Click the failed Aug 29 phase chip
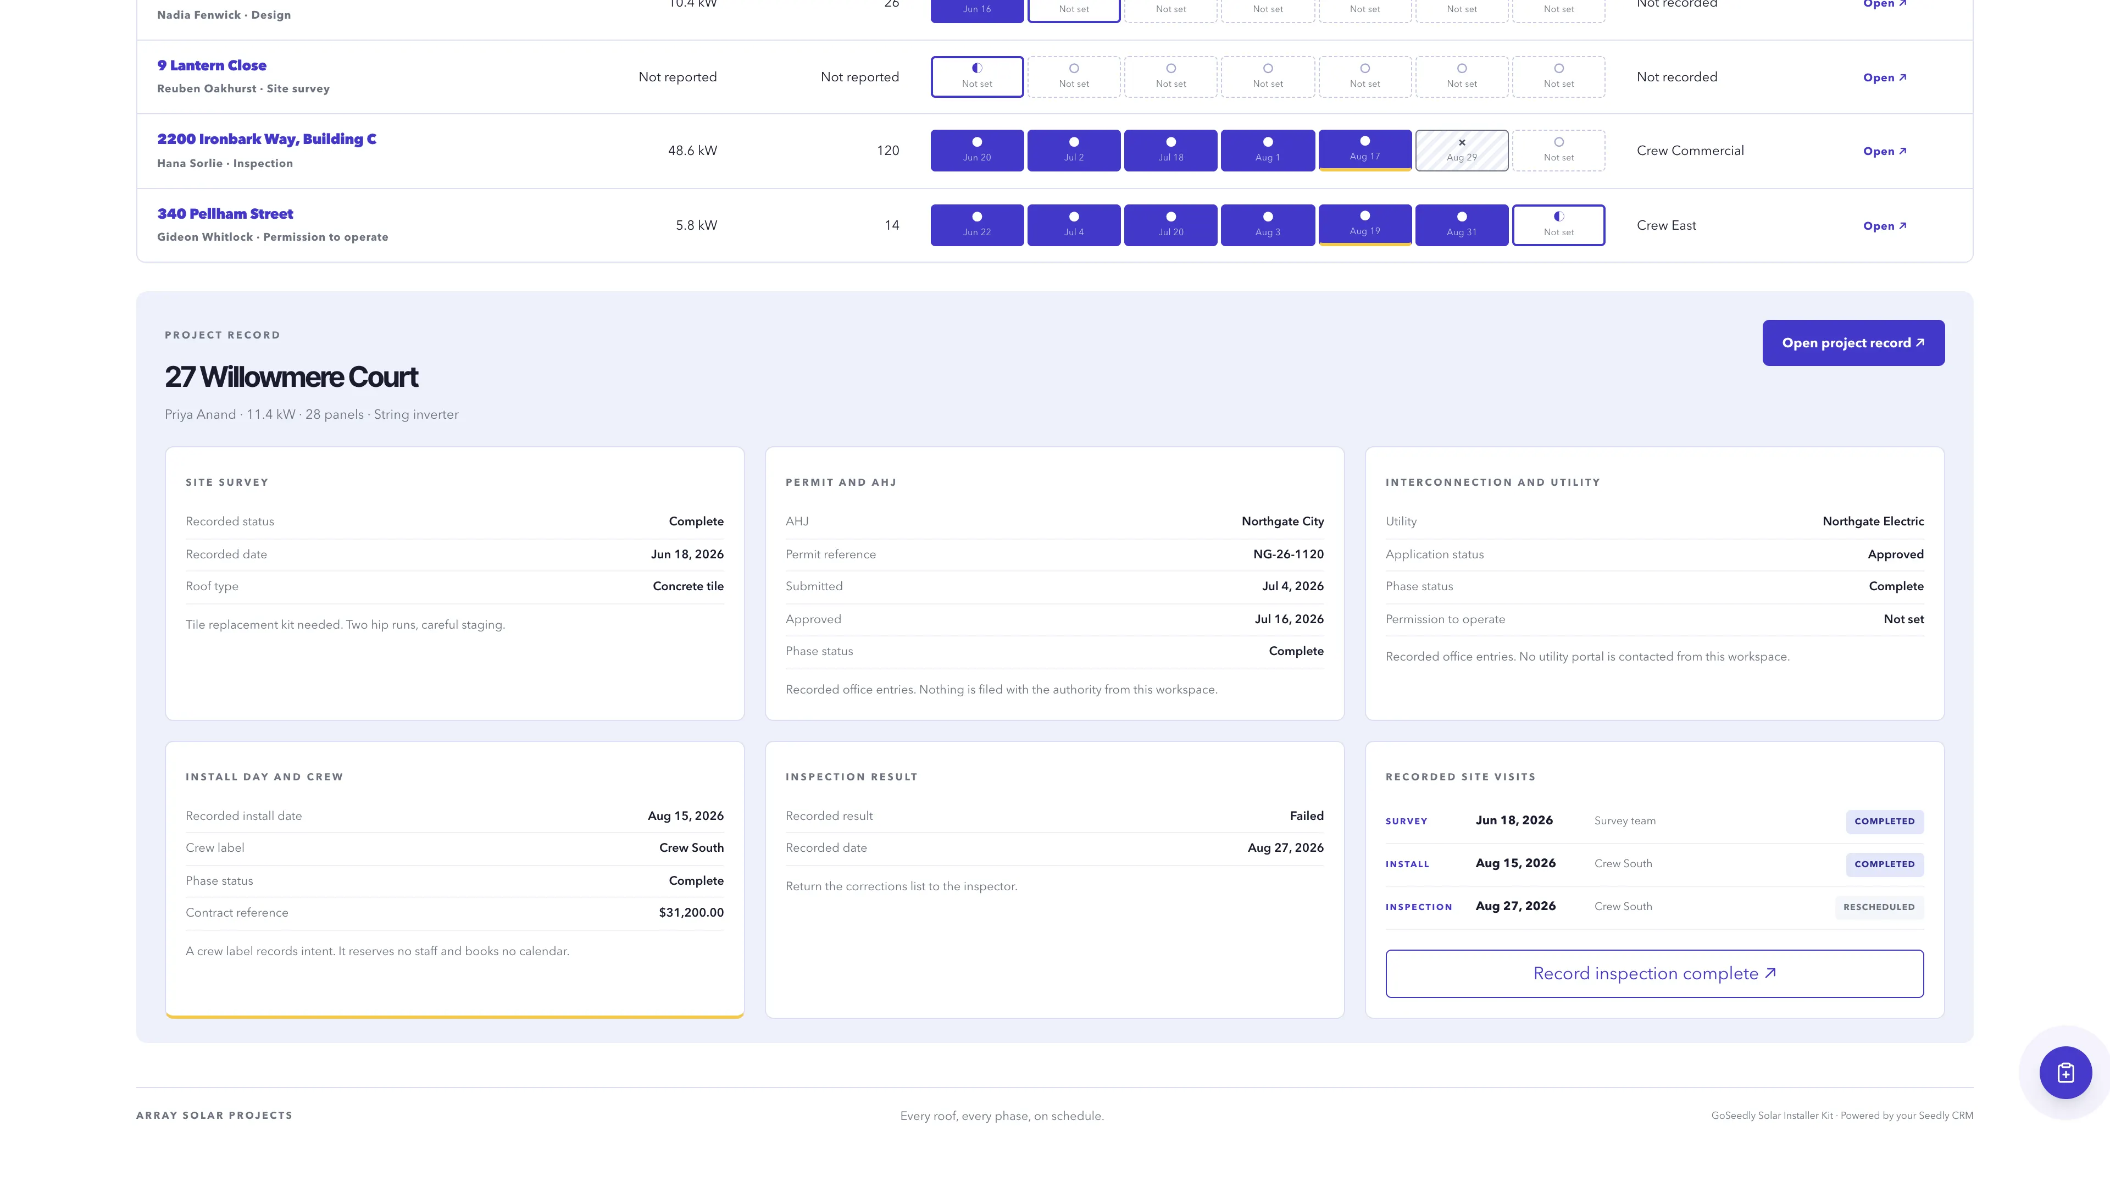The height and width of the screenshot is (1187, 2110). coord(1461,151)
